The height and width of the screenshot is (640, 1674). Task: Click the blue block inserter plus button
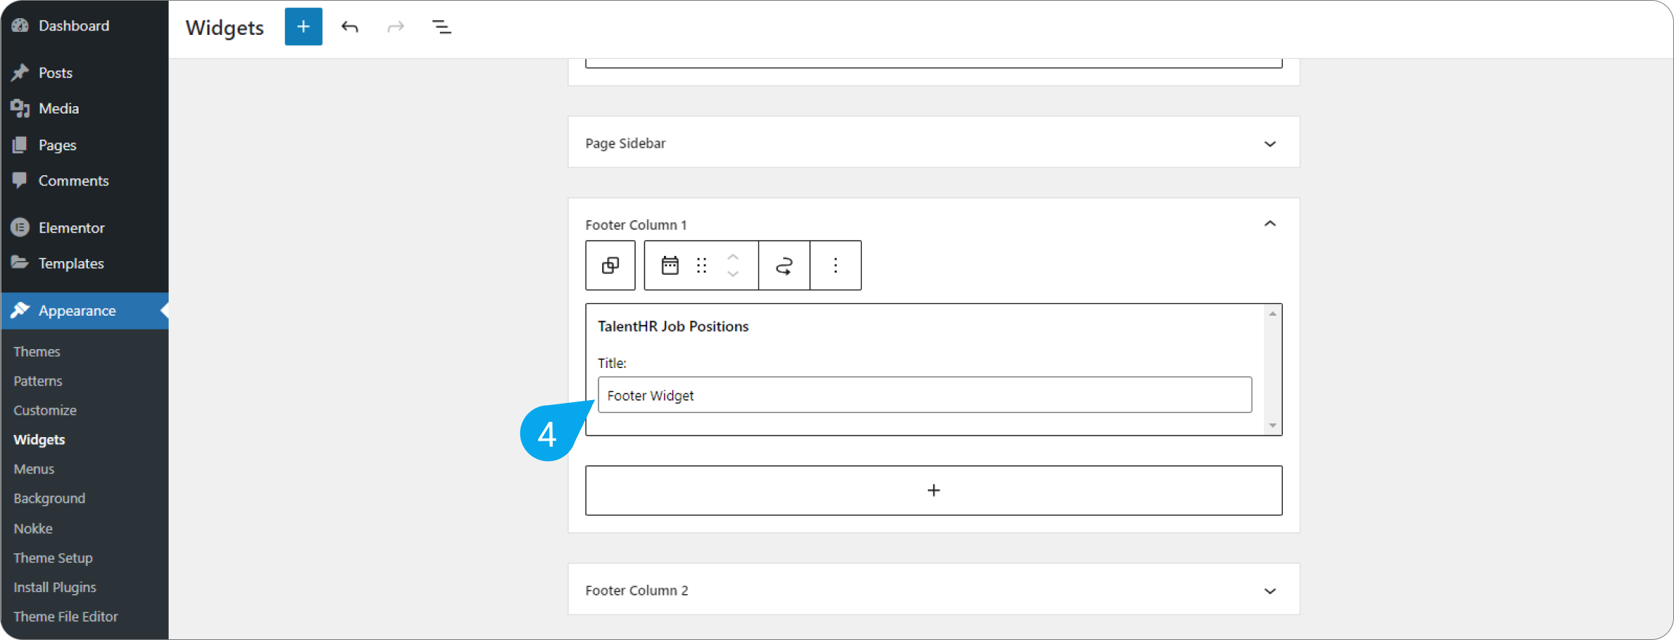tap(303, 27)
